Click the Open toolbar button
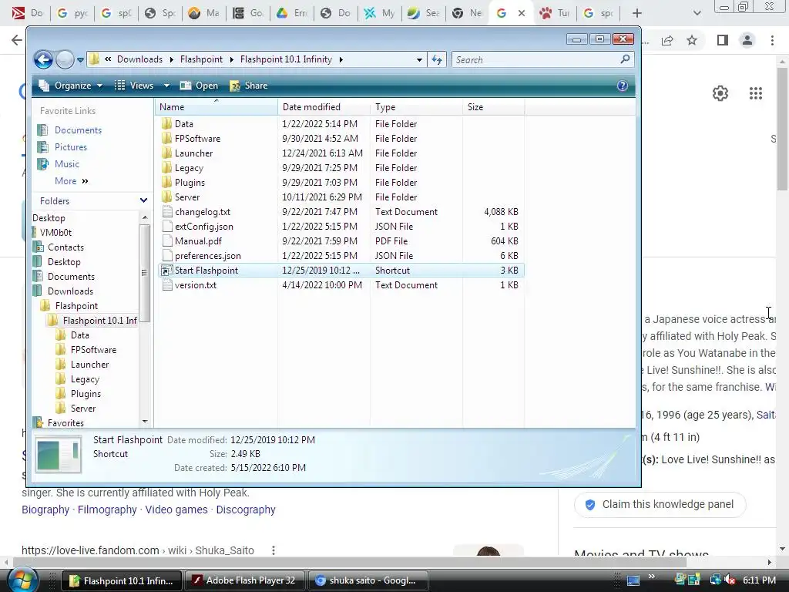 (200, 86)
